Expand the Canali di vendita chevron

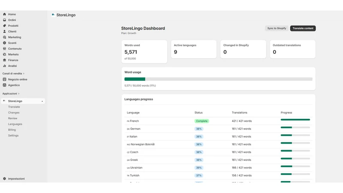pyautogui.click(x=24, y=73)
